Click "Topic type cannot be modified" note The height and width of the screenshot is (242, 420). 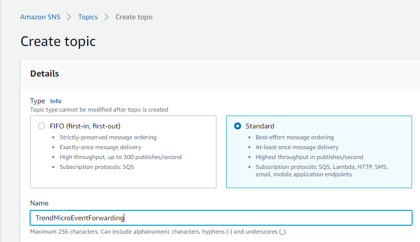click(x=99, y=110)
